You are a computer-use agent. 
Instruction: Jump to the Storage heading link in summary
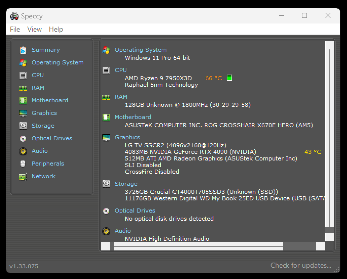[126, 184]
